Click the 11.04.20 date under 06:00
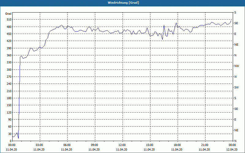The height and width of the screenshot is (153, 245). tap(66, 150)
